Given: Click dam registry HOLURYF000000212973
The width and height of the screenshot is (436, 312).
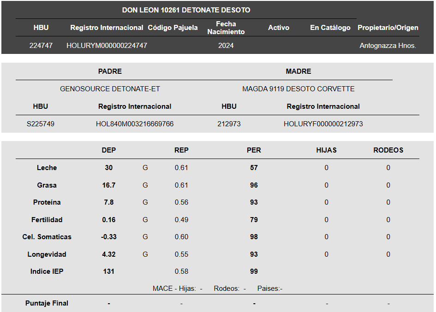Looking at the screenshot, I should (x=323, y=124).
